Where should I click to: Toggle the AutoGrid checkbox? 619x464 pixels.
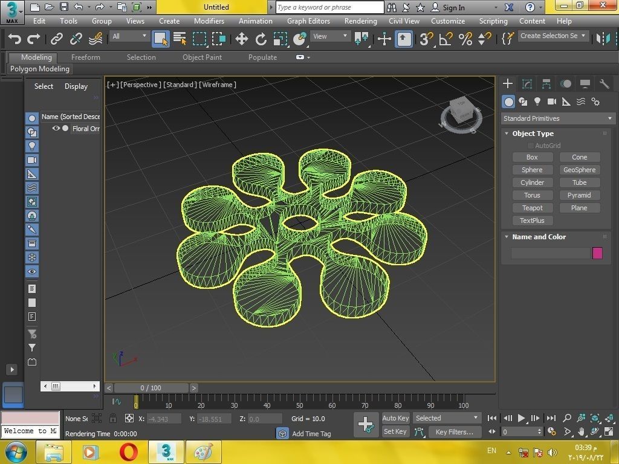pos(530,146)
